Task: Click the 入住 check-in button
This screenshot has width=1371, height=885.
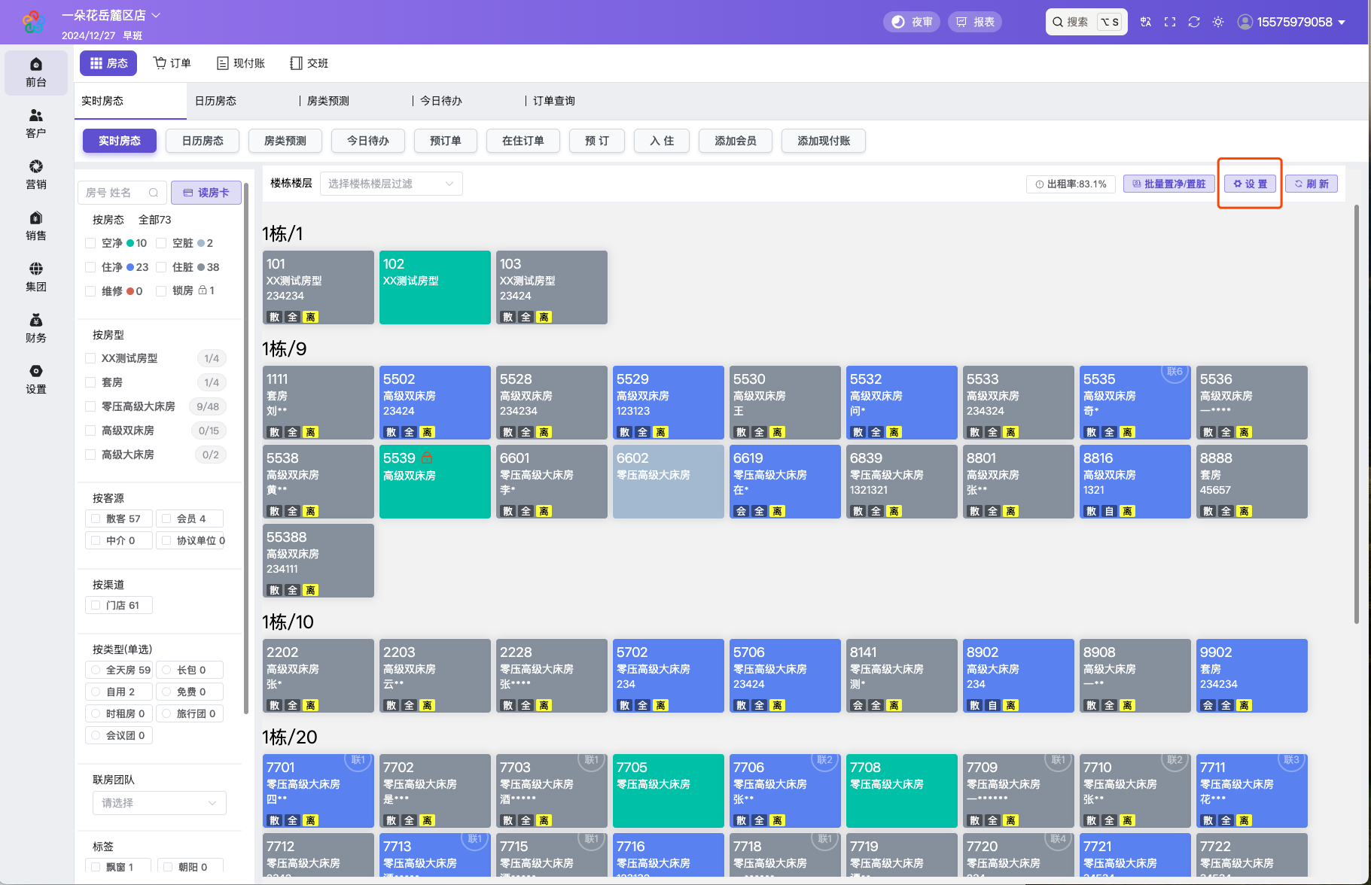Action: [662, 141]
